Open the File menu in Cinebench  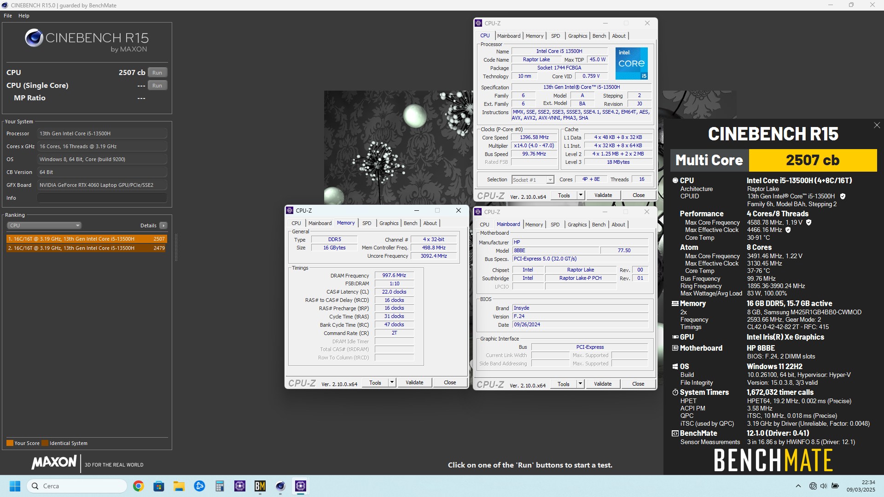pos(8,16)
